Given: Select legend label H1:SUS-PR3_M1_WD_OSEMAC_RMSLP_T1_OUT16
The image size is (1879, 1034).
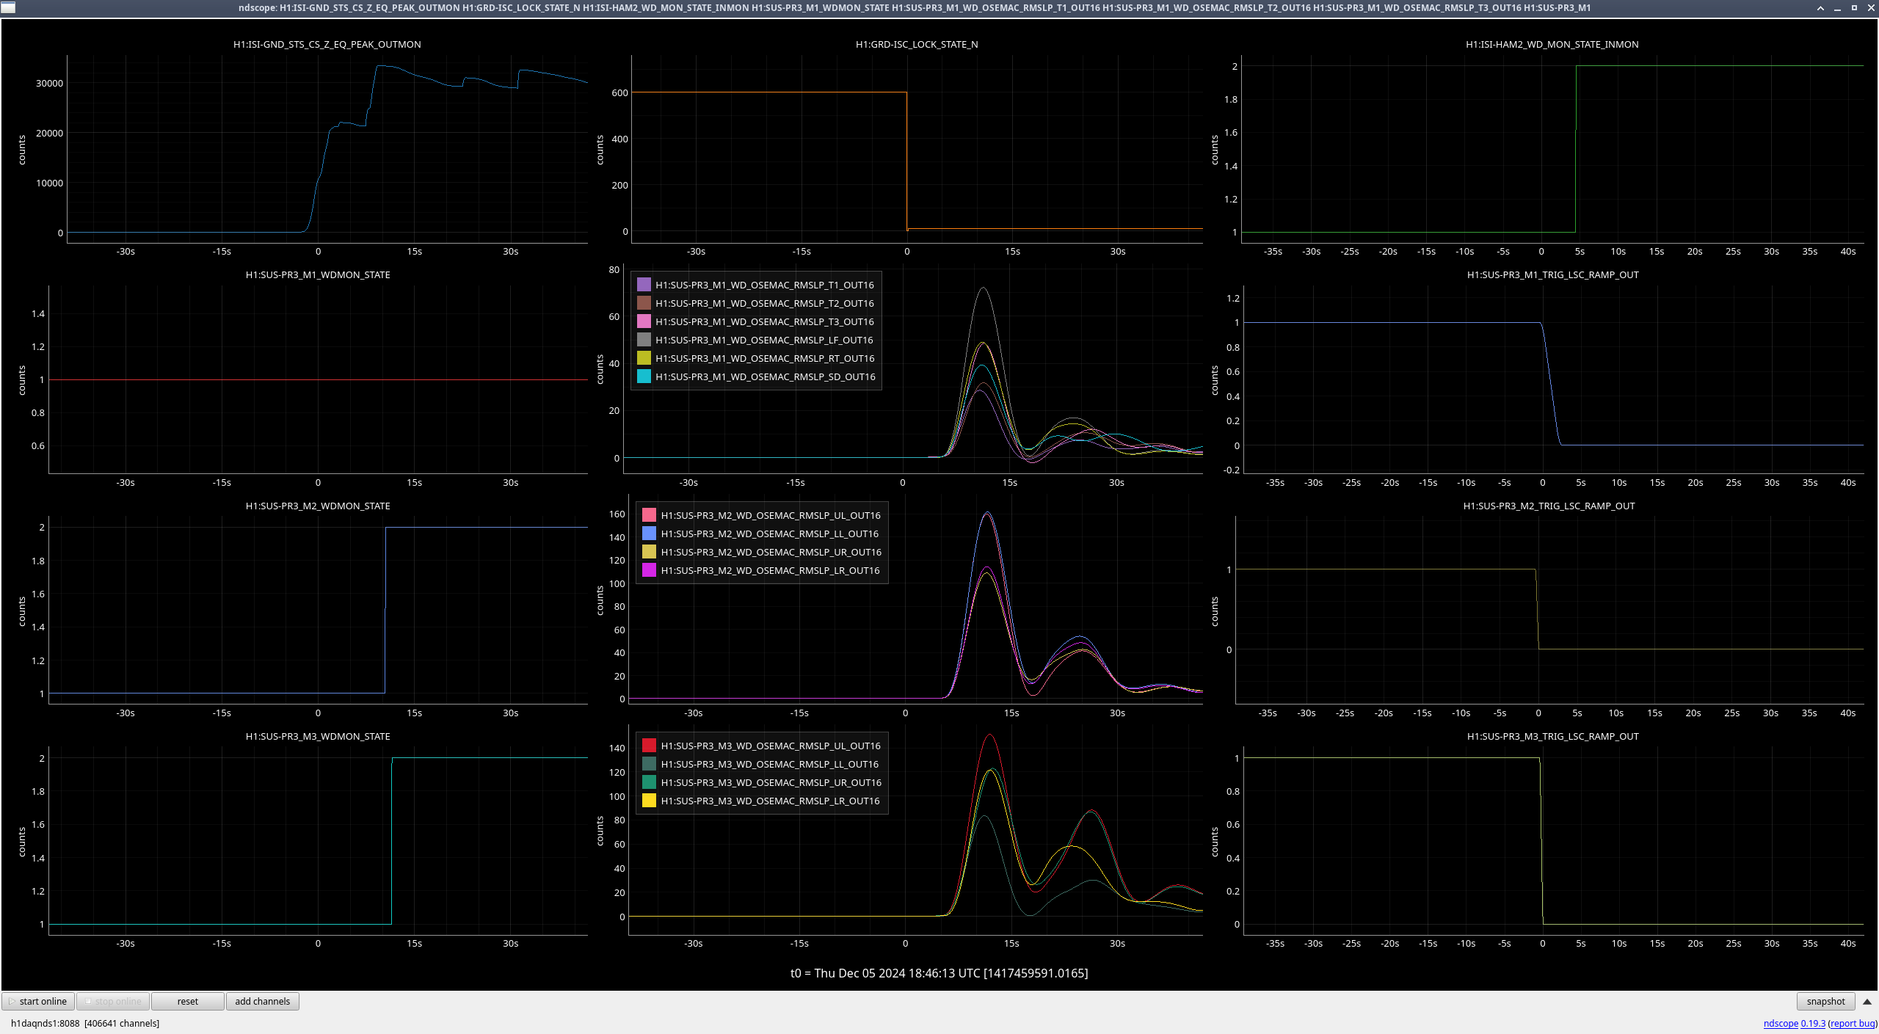Looking at the screenshot, I should coord(765,285).
